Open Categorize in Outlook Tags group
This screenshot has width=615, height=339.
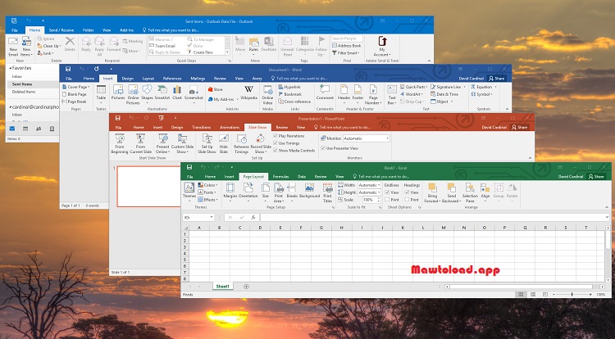pyautogui.click(x=305, y=44)
